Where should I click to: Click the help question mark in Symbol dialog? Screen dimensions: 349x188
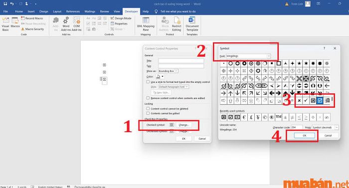pyautogui.click(x=324, y=48)
